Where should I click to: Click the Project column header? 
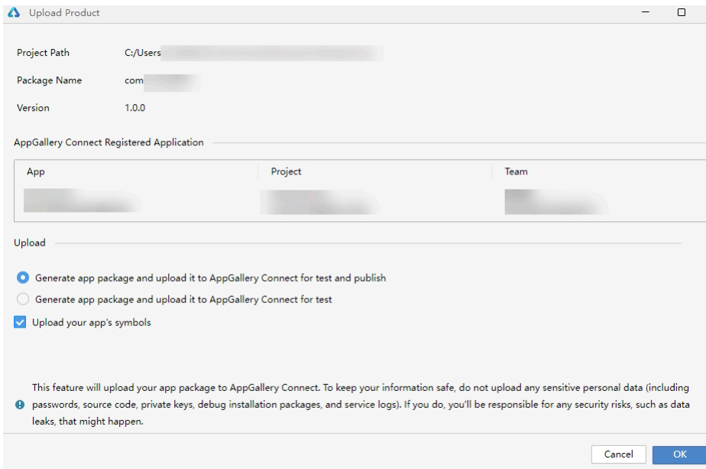[286, 171]
